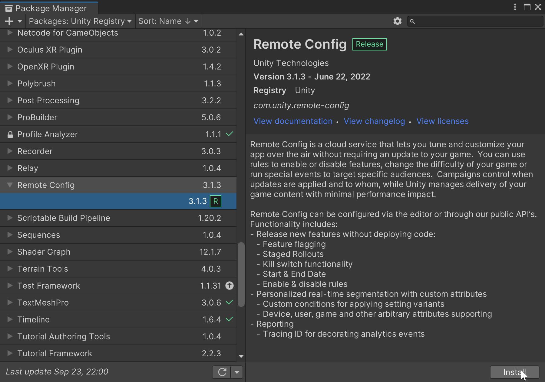Click Test Framework update available icon

tap(230, 286)
